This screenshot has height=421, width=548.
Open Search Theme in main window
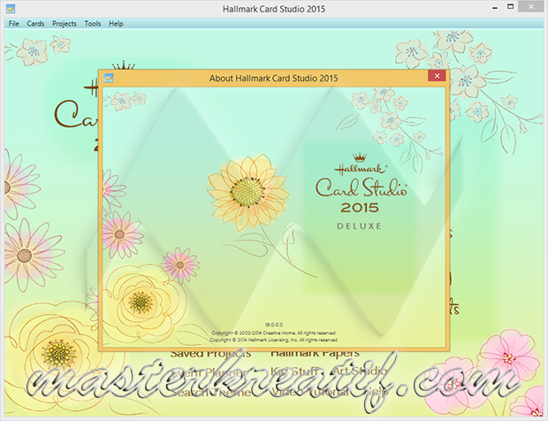211,393
